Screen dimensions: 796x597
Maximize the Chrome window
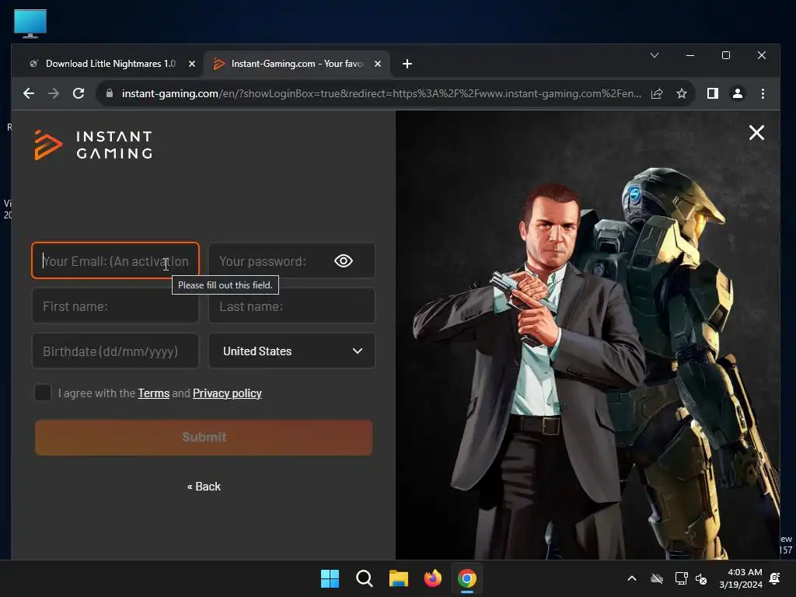pos(726,55)
